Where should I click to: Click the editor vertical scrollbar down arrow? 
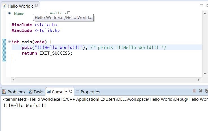click(x=205, y=74)
